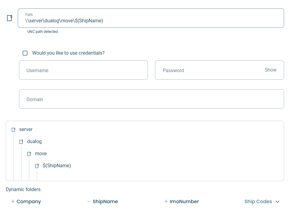Click into the Domain field
Screen dimensions: 291x211
pyautogui.click(x=151, y=99)
